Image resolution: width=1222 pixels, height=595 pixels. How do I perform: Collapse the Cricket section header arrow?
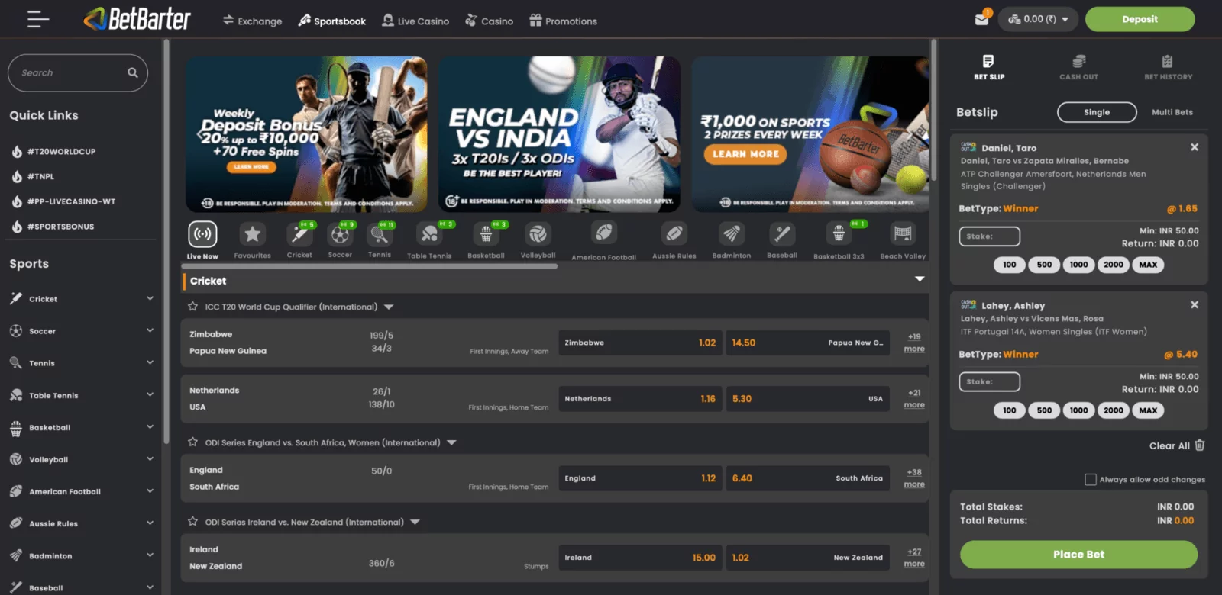click(x=920, y=280)
